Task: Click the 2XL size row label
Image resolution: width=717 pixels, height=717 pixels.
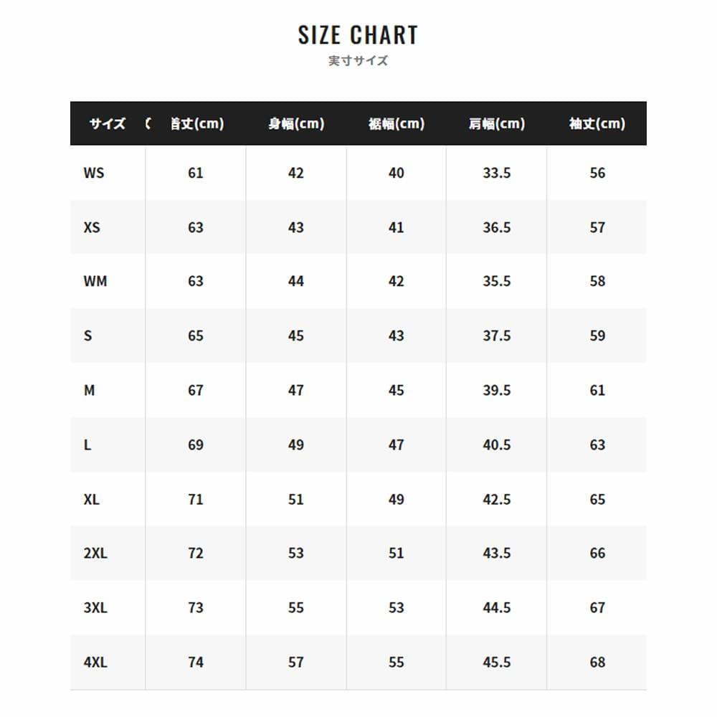Action: pyautogui.click(x=95, y=553)
